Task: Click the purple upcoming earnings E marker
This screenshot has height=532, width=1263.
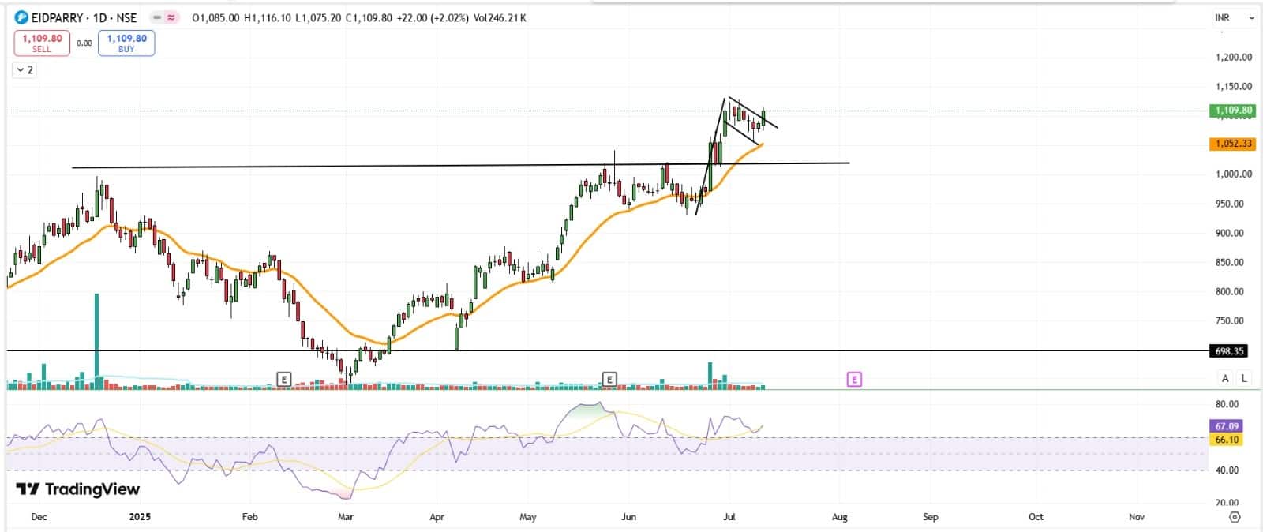Action: click(854, 380)
